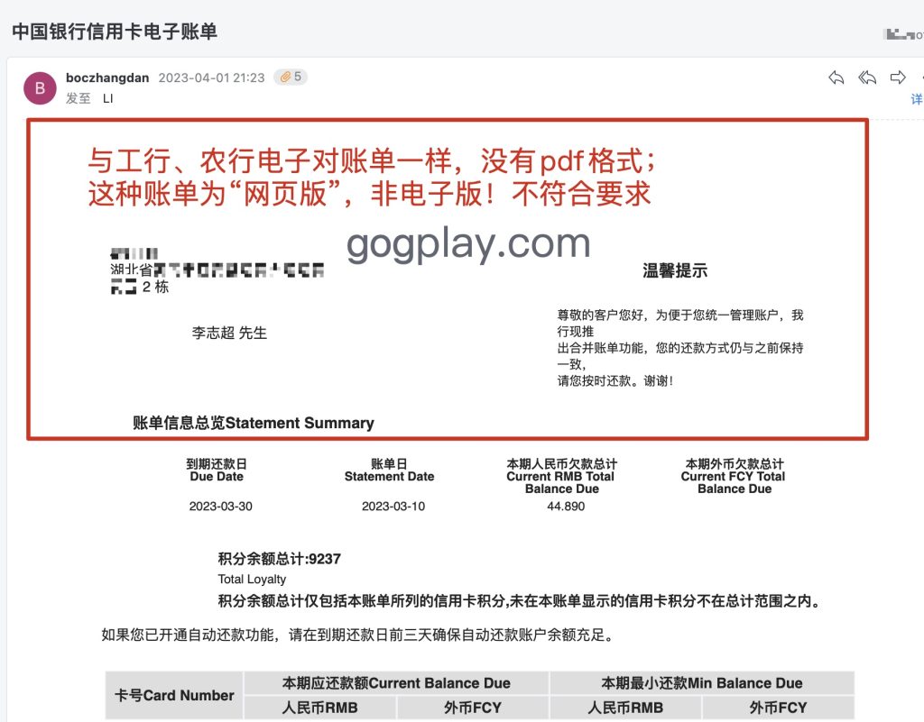This screenshot has width=924, height=722.
Task: Click the RMB balance due value 44.890
Action: click(x=566, y=507)
